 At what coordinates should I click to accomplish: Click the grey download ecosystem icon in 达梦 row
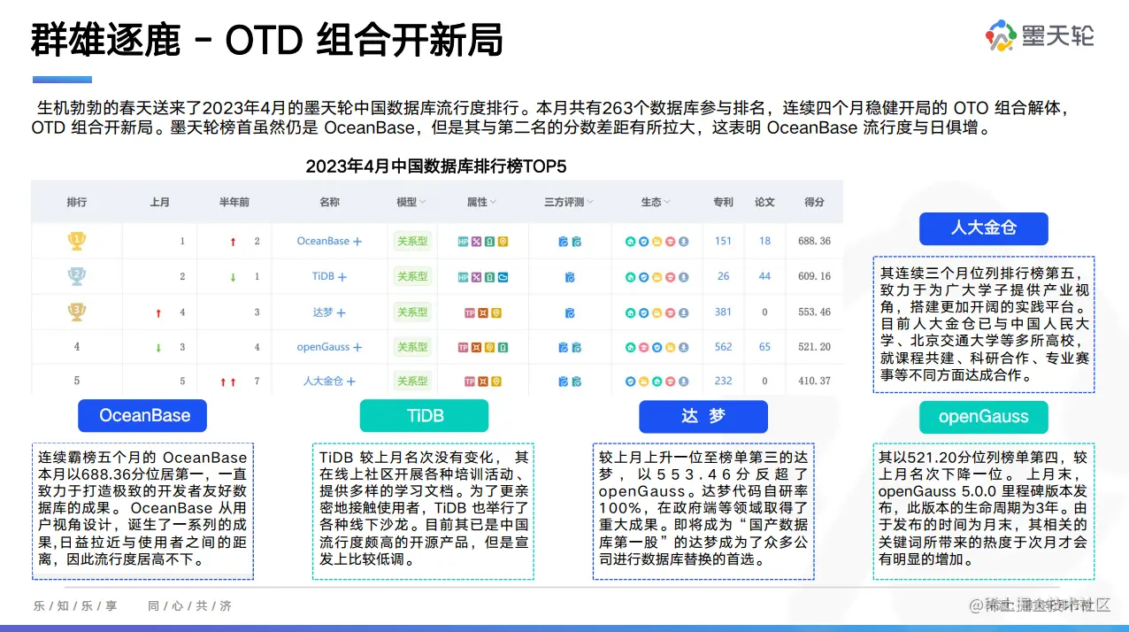coord(683,313)
